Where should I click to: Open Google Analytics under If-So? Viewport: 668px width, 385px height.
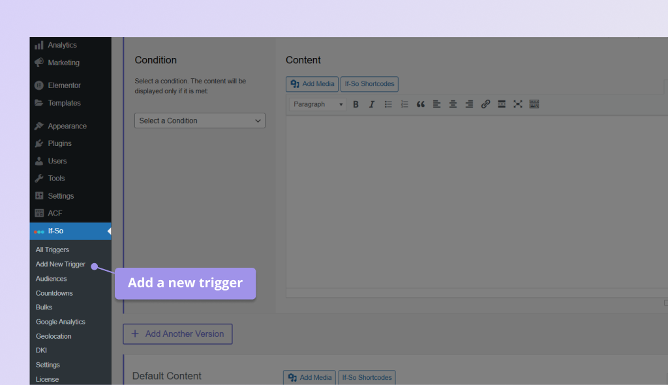click(59, 321)
